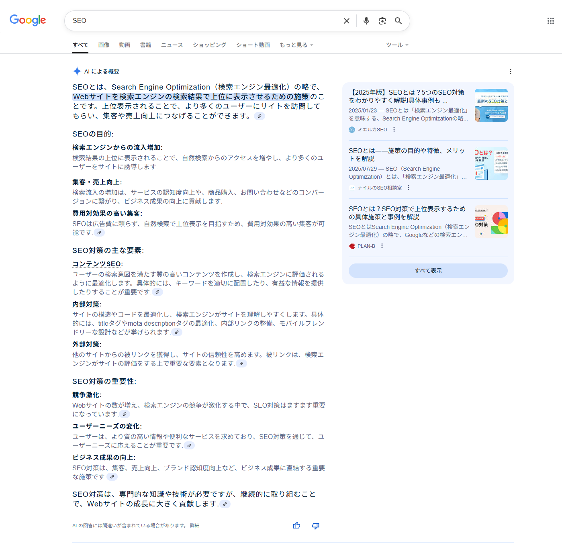Click link chip after ビジネス成果の向上 paragraph
This screenshot has width=562, height=549.
112,477
